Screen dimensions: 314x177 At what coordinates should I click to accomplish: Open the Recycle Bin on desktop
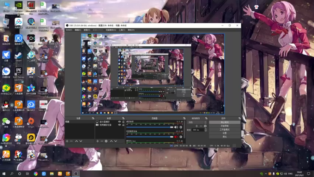pos(6,23)
